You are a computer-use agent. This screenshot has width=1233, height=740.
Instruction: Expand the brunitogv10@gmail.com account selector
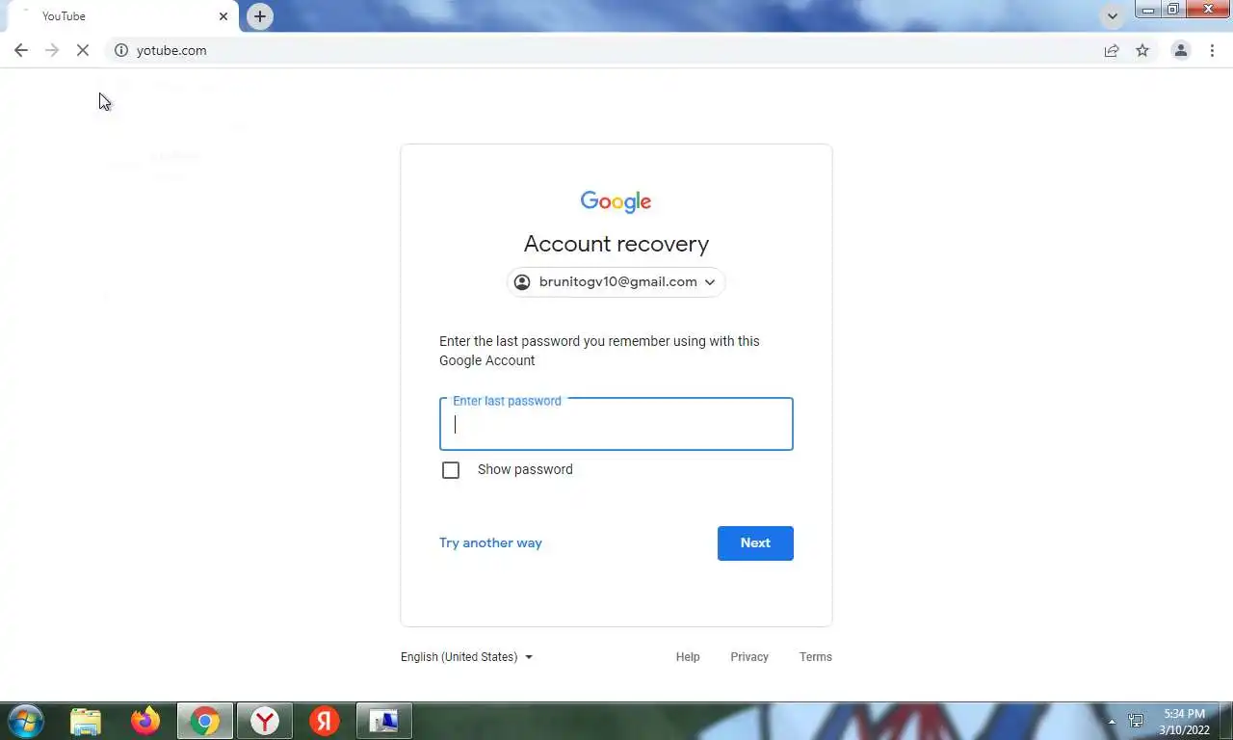[x=616, y=282]
